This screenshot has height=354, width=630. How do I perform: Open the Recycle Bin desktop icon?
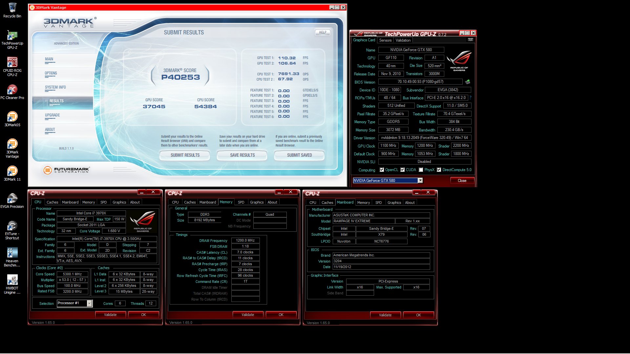point(12,10)
